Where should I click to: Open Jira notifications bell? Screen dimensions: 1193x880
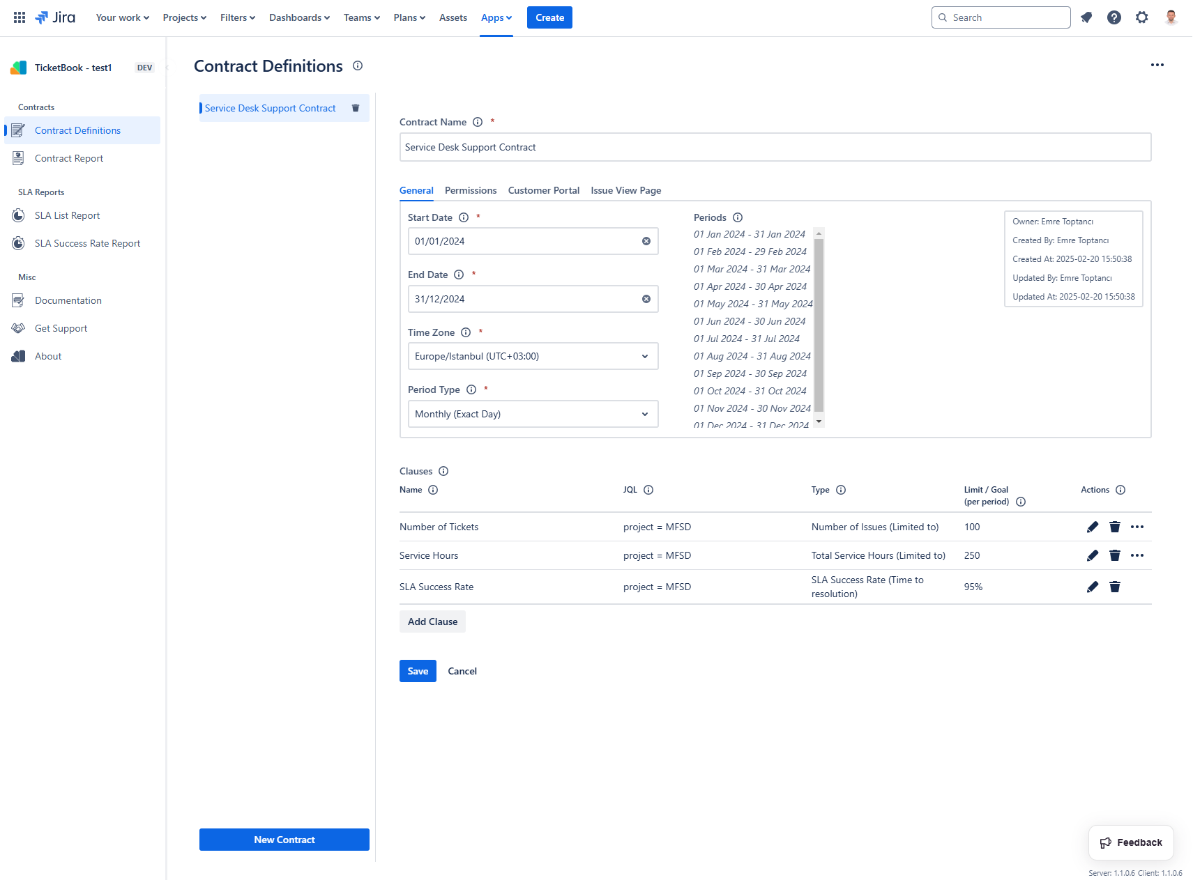[1086, 17]
